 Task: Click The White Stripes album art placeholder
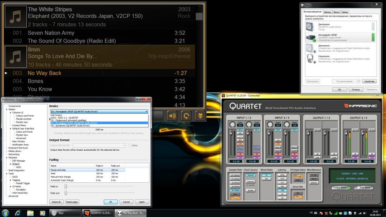coord(15,17)
